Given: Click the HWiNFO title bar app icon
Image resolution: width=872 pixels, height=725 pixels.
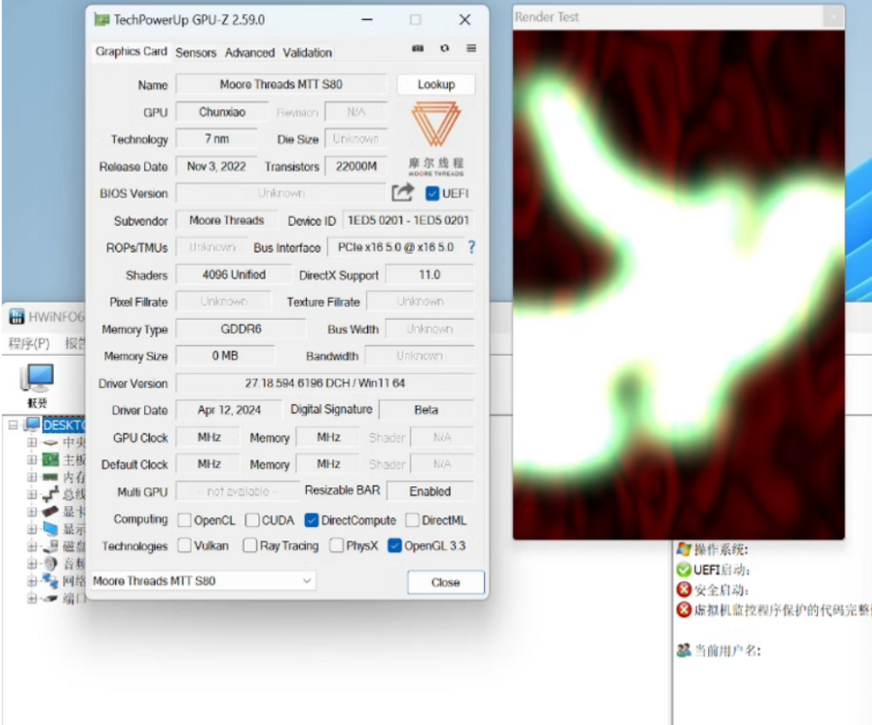Looking at the screenshot, I should click(x=17, y=317).
